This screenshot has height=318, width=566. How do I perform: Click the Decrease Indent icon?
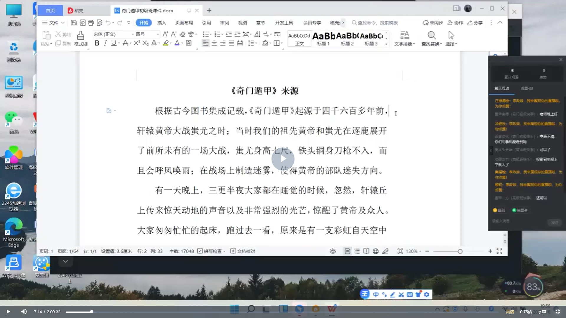pyautogui.click(x=229, y=34)
